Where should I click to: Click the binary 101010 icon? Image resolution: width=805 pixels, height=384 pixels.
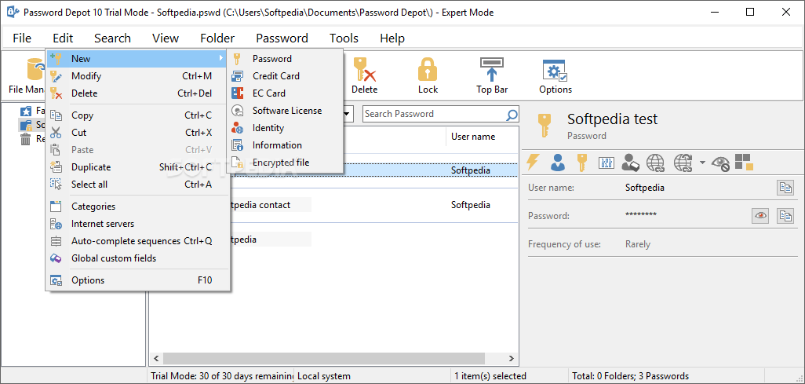point(606,163)
